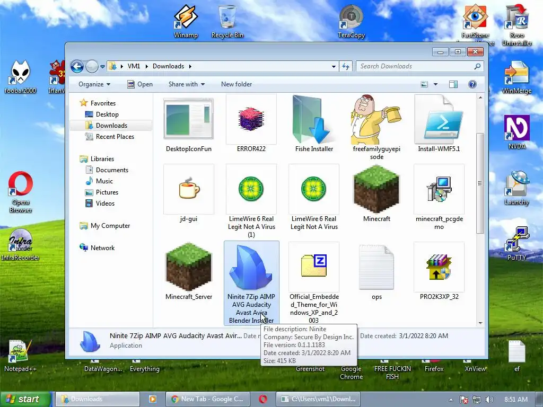
Task: Select the DesktopIconFun file icon
Action: click(188, 119)
